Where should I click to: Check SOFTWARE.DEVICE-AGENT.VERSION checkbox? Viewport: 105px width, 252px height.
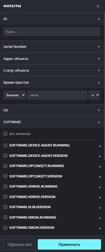point(5,156)
